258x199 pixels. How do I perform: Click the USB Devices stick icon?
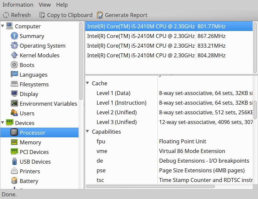coord(14,161)
